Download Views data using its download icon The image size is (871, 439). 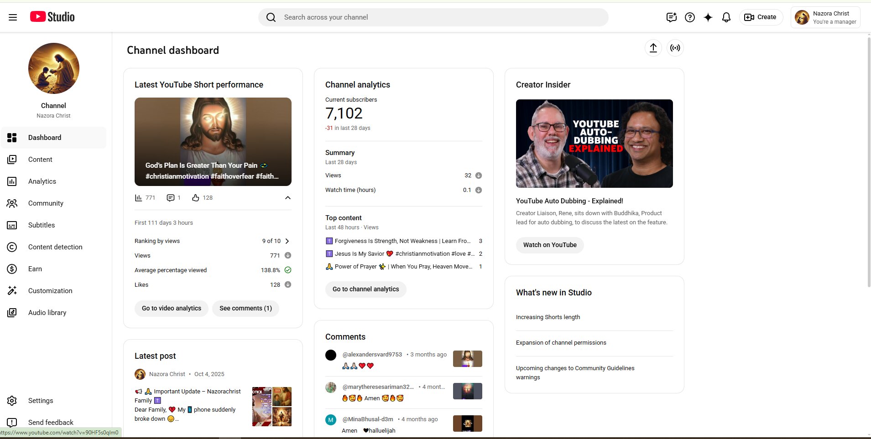tap(478, 175)
